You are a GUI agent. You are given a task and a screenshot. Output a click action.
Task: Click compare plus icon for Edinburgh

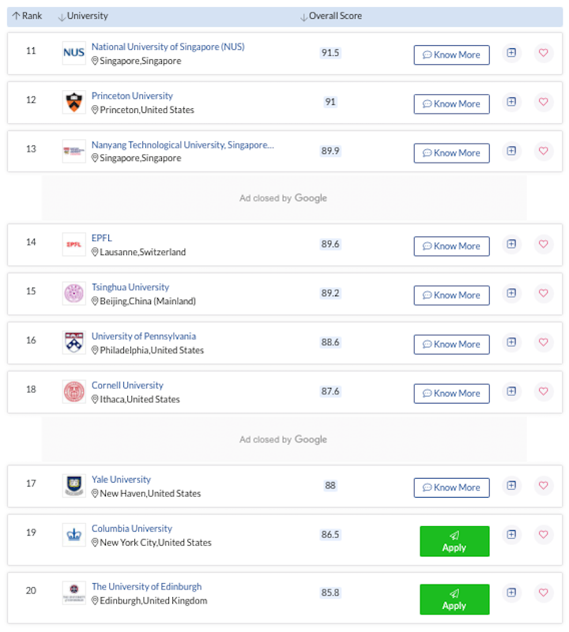[511, 592]
